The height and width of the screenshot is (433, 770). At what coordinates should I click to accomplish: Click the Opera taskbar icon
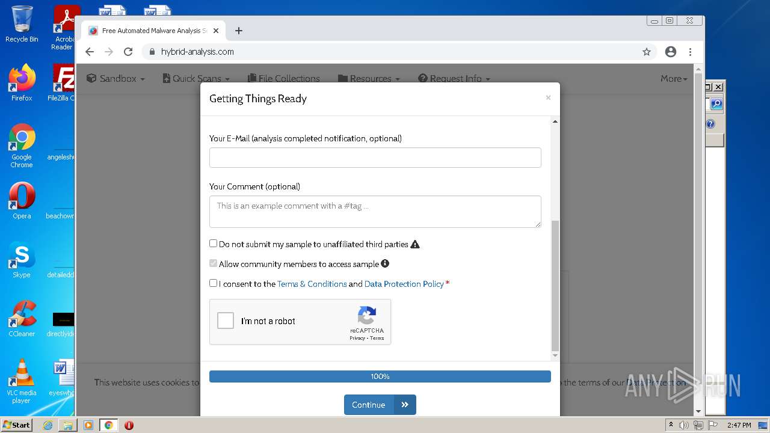(129, 425)
